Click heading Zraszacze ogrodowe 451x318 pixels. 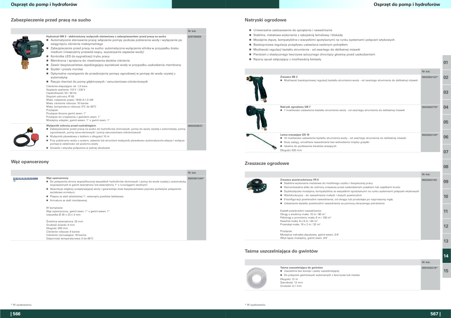click(x=267, y=163)
